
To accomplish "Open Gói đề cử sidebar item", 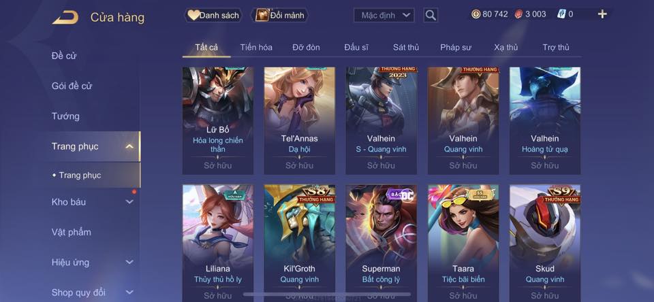I will [x=72, y=86].
